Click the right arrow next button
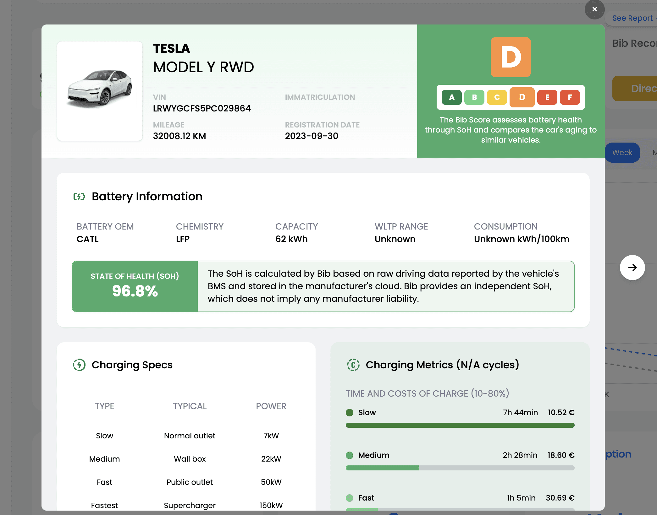 click(632, 268)
